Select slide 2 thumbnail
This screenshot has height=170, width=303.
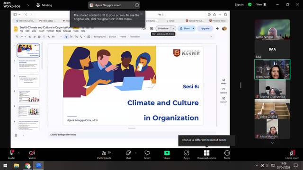click(x=28, y=66)
